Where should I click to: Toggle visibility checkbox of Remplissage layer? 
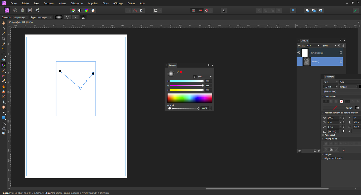point(341,53)
